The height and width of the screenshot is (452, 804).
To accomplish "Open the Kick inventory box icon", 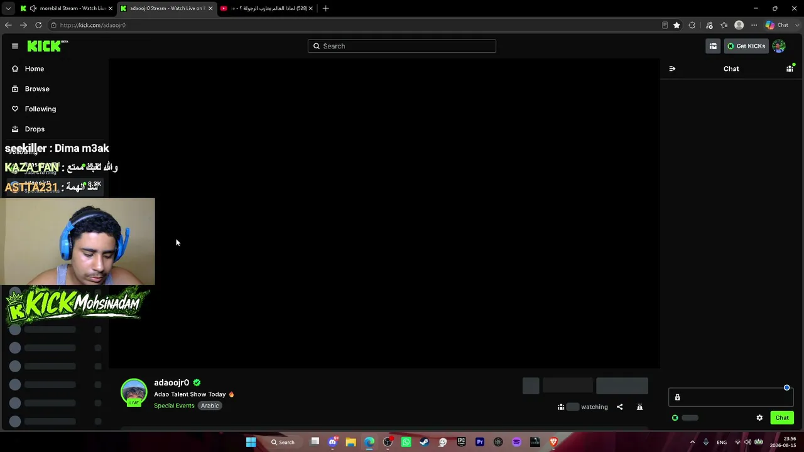I will [713, 46].
